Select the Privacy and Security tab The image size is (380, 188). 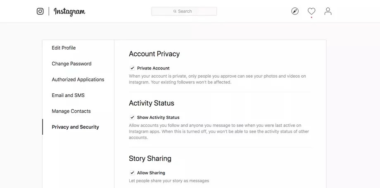pyautogui.click(x=75, y=127)
